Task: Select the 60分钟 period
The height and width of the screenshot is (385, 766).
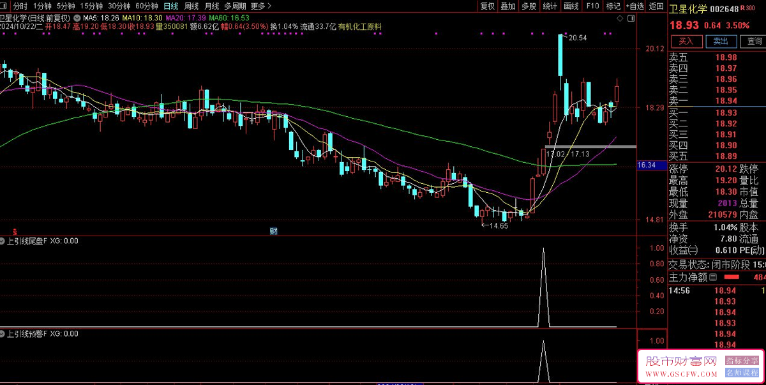Action: 146,6
